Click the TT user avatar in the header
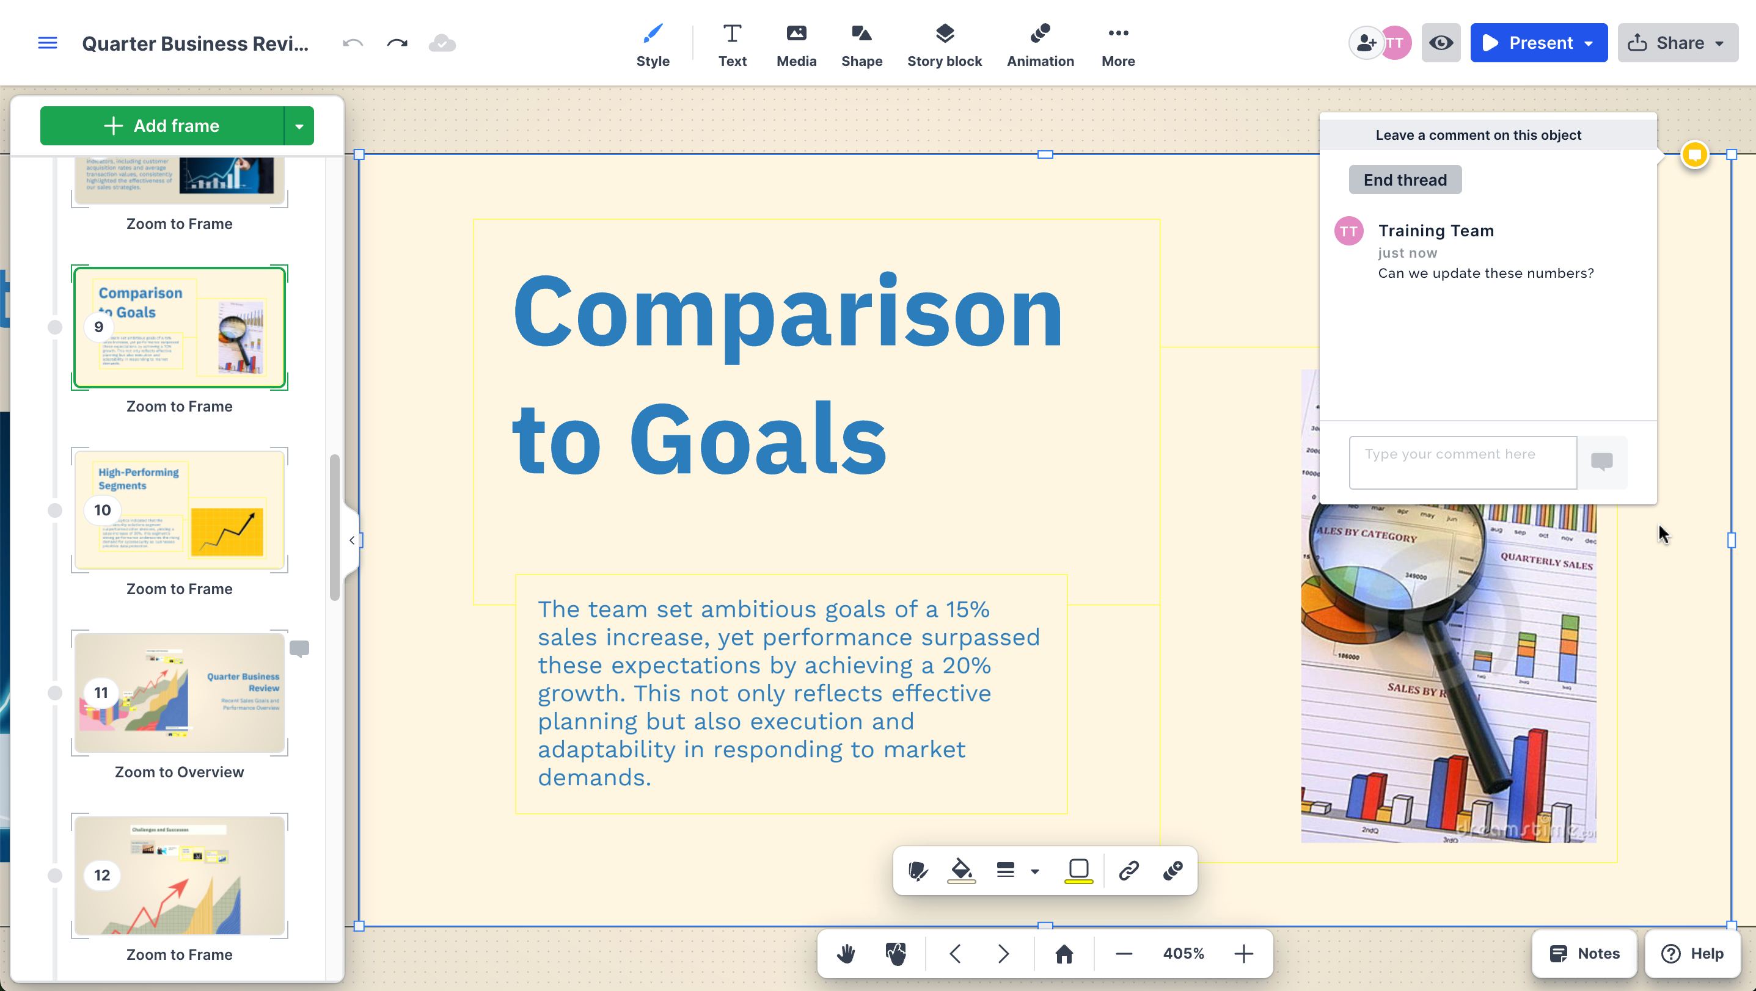1756x991 pixels. [1396, 43]
